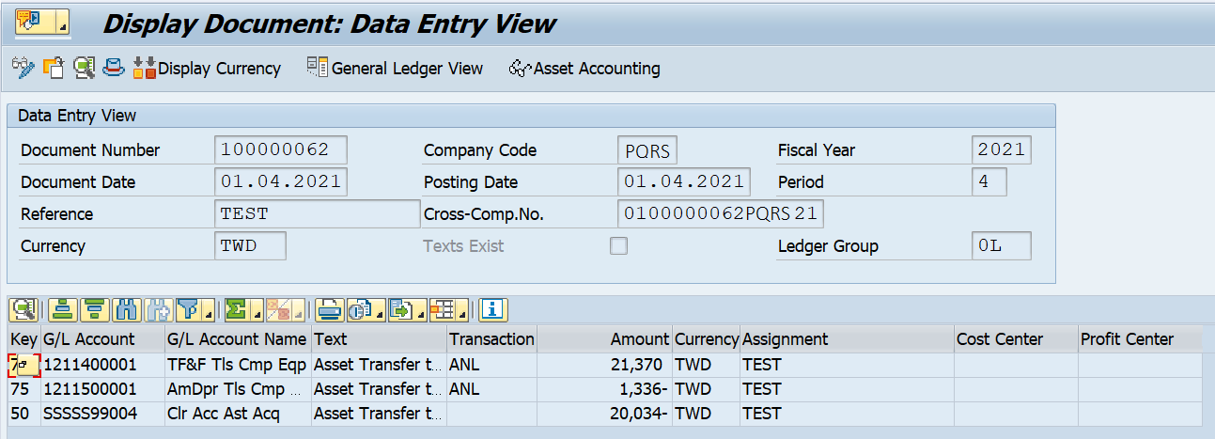The width and height of the screenshot is (1215, 439).
Task: Expand the Export dropdown arrow
Action: pos(422,310)
